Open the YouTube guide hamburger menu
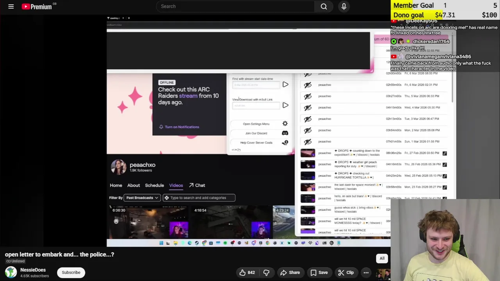This screenshot has width=500, height=281. [x=11, y=6]
